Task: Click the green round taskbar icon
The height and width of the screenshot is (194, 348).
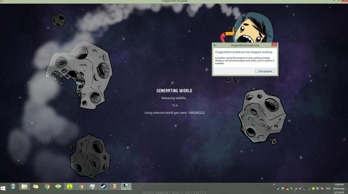Action: tap(58, 187)
